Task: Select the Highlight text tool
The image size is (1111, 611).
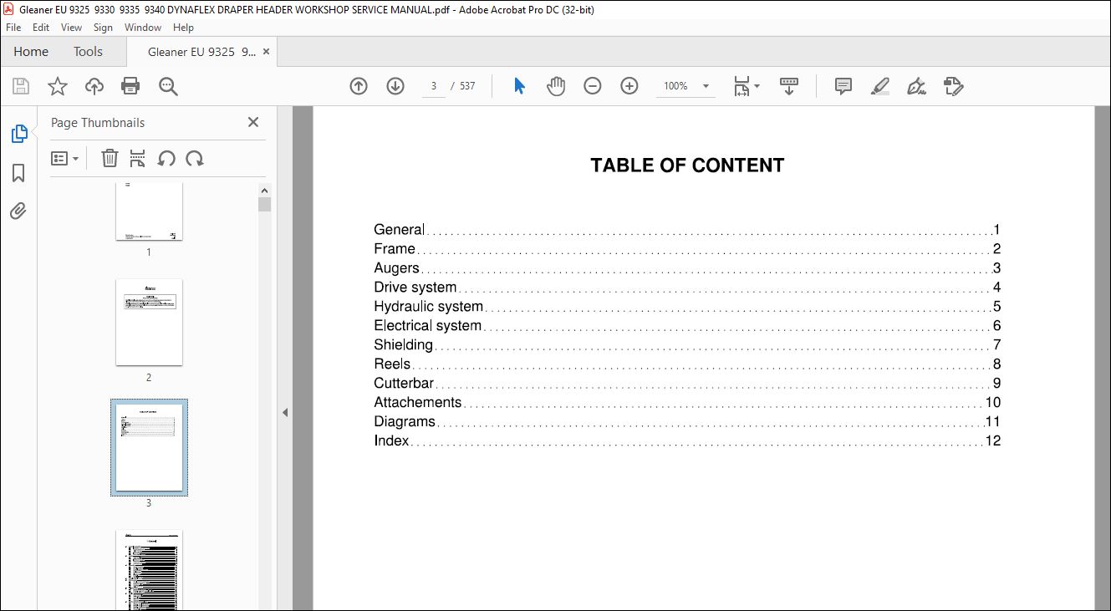Action: point(879,86)
